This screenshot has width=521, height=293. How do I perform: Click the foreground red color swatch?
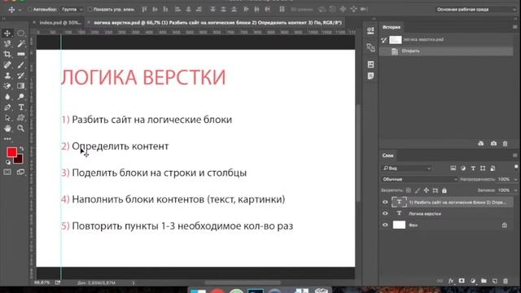pyautogui.click(x=11, y=152)
